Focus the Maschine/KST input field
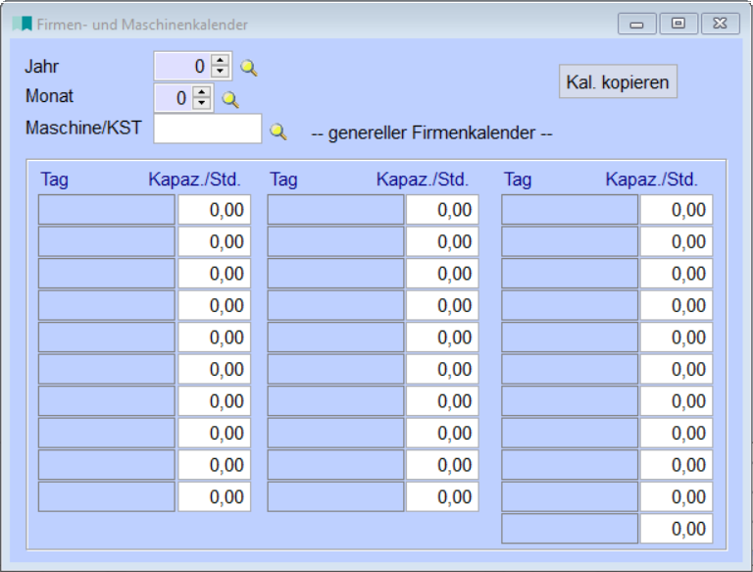The height and width of the screenshot is (572, 753). click(x=208, y=129)
